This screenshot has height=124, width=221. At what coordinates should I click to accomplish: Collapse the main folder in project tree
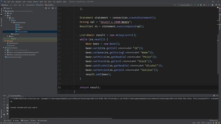tap(8, 18)
